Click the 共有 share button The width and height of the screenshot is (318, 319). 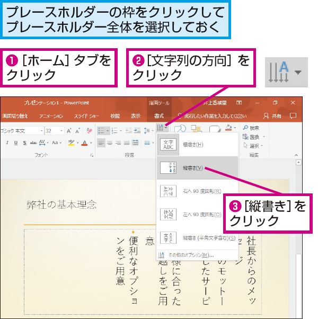(272, 116)
